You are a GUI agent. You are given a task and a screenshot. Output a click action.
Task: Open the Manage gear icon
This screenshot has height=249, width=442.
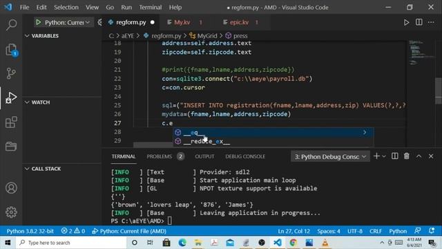[x=11, y=212]
